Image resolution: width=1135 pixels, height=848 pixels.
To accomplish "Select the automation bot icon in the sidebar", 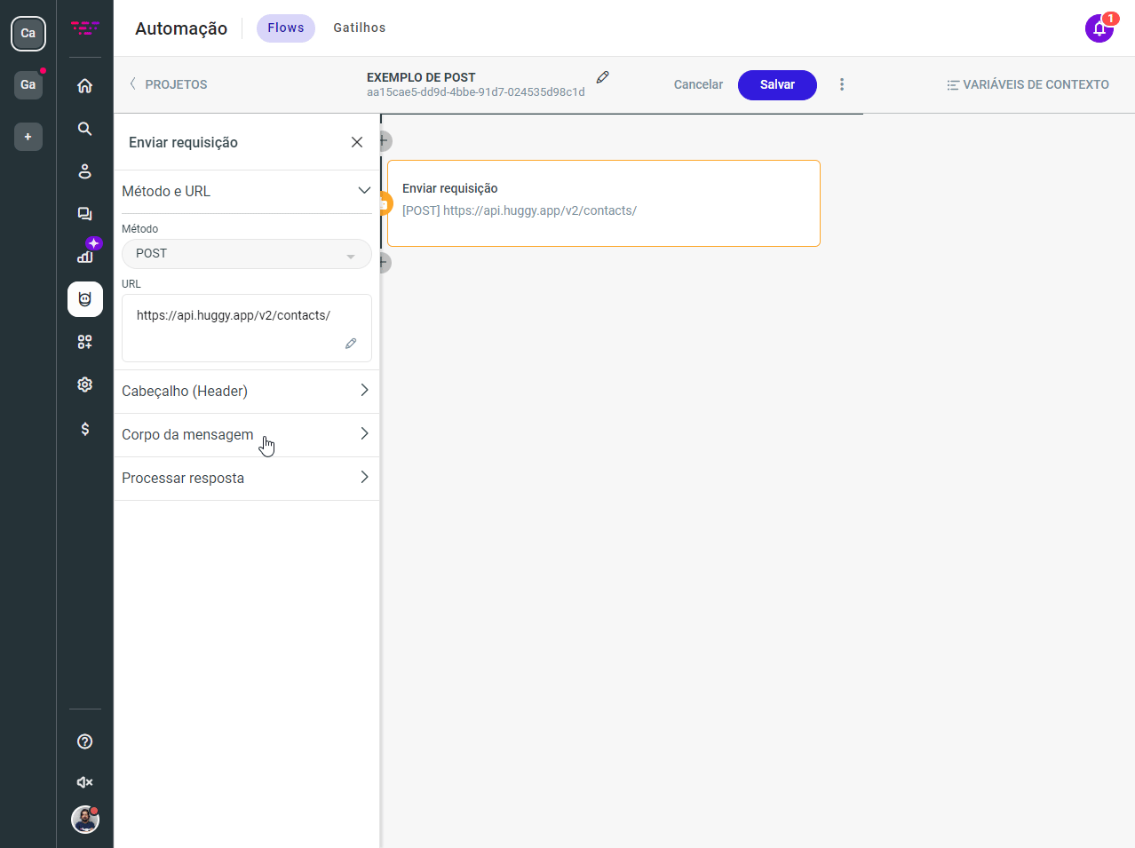I will [x=85, y=299].
